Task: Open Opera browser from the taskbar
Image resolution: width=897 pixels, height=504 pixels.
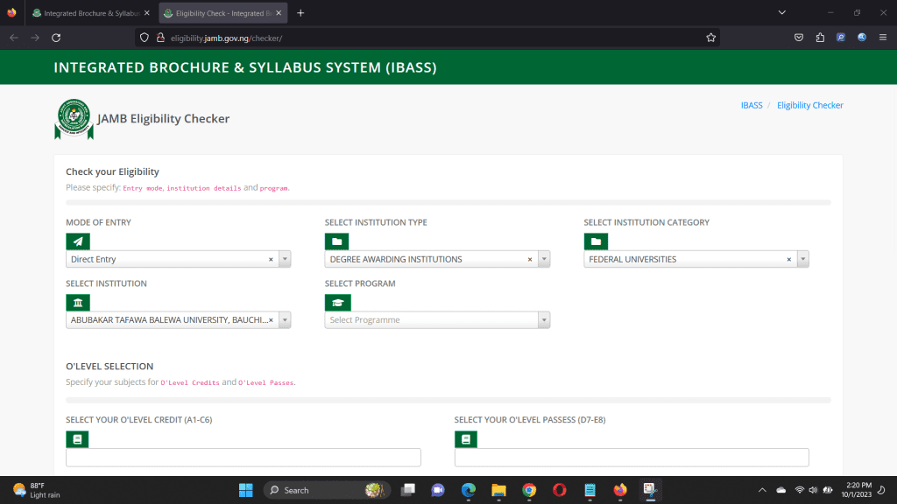Action: tap(560, 490)
